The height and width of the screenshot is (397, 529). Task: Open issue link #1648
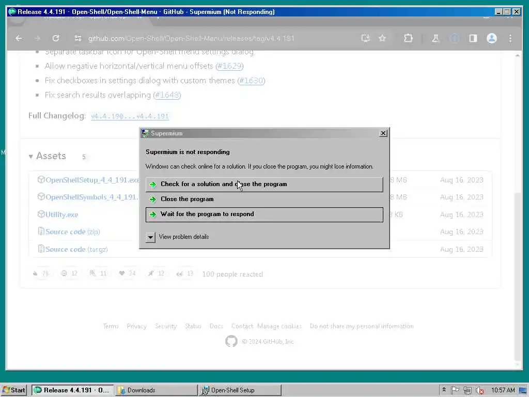pos(167,95)
